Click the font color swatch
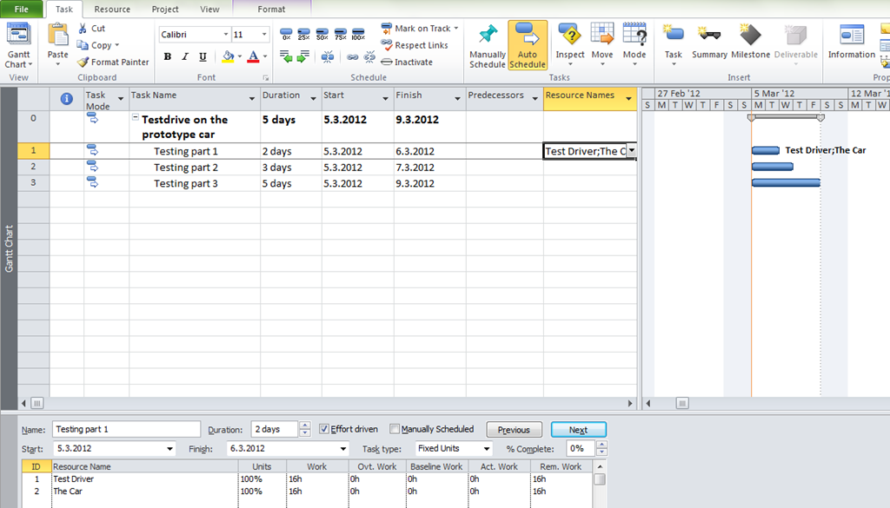Image resolution: width=890 pixels, height=508 pixels. 252,57
